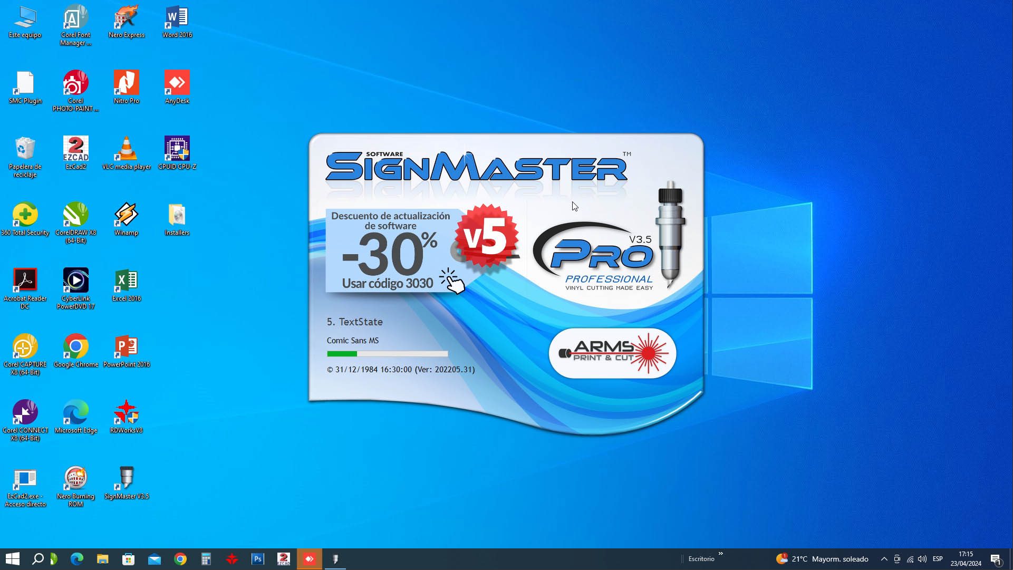Open the notification center icon
Viewport: 1013px width, 570px height.
point(996,559)
